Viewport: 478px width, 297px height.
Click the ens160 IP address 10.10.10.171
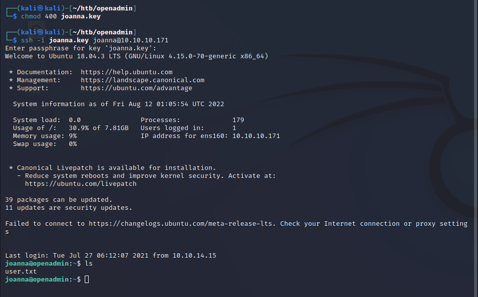[x=256, y=136]
